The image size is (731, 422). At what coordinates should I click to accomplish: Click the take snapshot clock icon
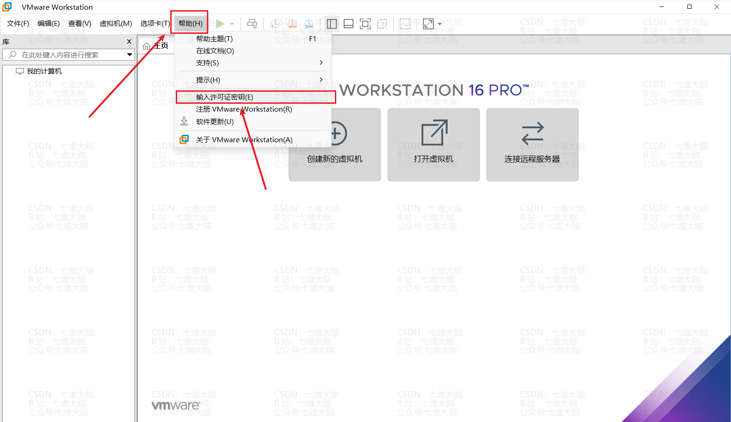[x=275, y=24]
